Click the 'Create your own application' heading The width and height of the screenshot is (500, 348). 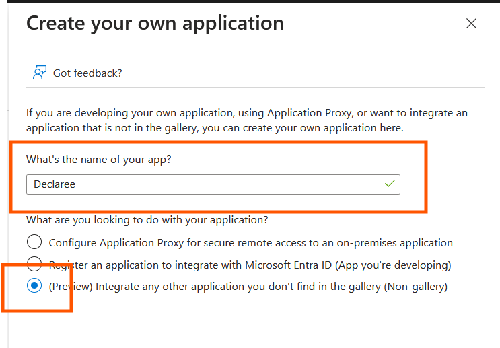(x=155, y=24)
